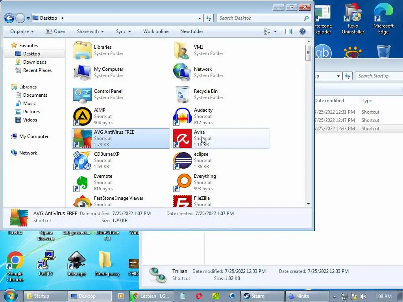Open Videos library
403x302 pixels.
[x=30, y=120]
